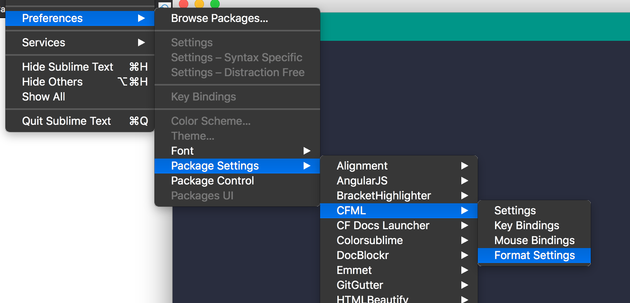Image resolution: width=630 pixels, height=303 pixels.
Task: Select Browse Packages…
Action: [x=237, y=18]
